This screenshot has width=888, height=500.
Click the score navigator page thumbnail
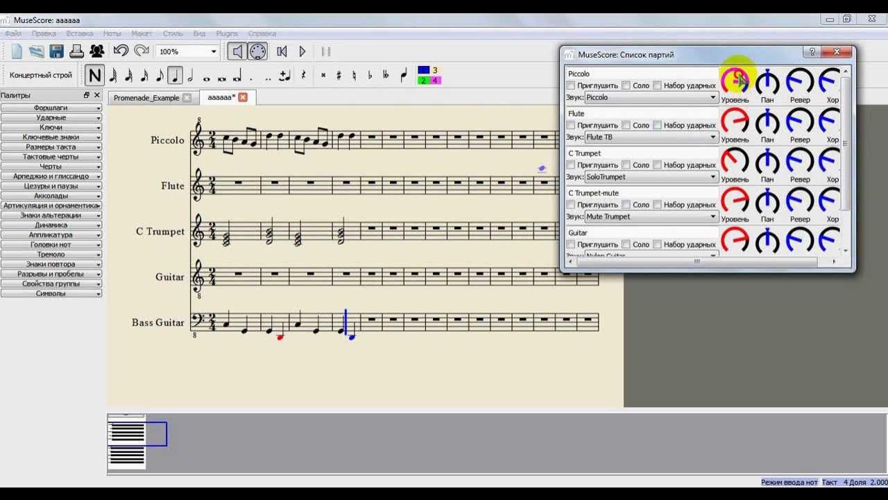(x=127, y=442)
